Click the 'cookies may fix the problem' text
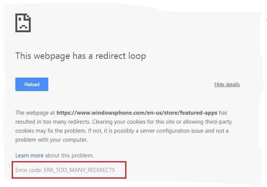This screenshot has width=267, height=187. 50,131
